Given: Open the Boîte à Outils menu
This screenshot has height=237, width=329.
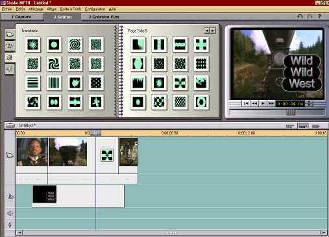Looking at the screenshot, I should pyautogui.click(x=71, y=9).
